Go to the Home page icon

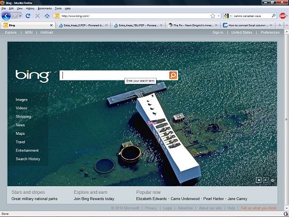pos(47,16)
